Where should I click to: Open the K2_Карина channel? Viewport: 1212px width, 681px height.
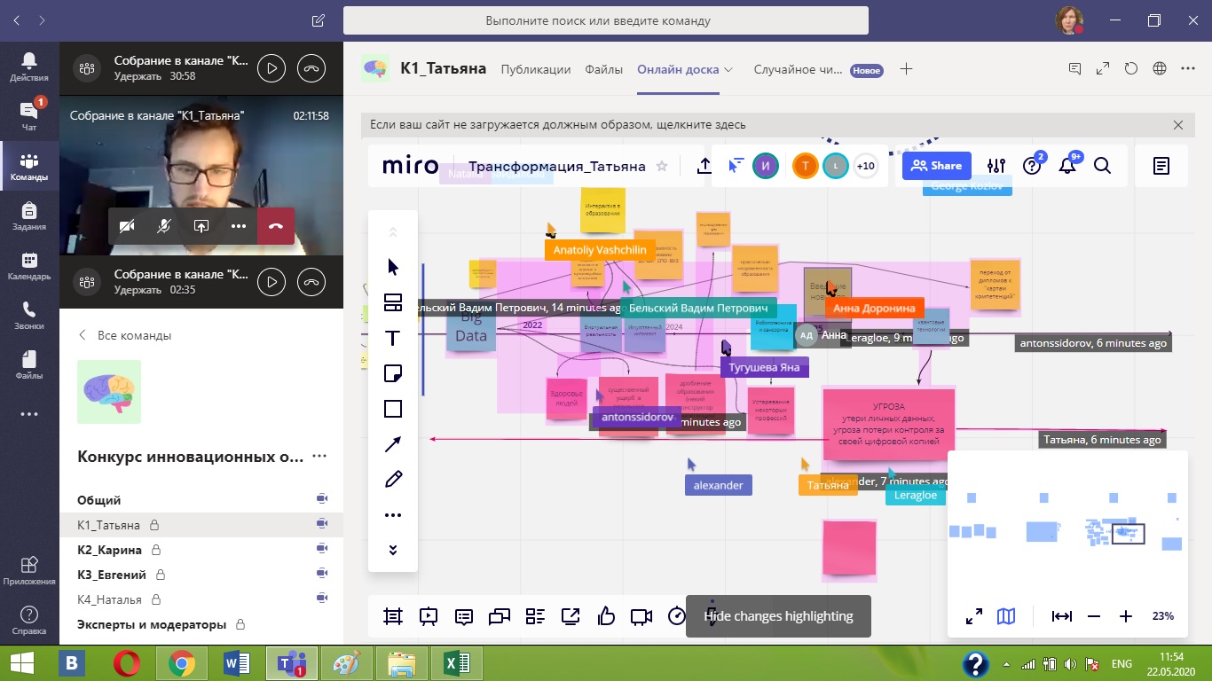tap(110, 550)
